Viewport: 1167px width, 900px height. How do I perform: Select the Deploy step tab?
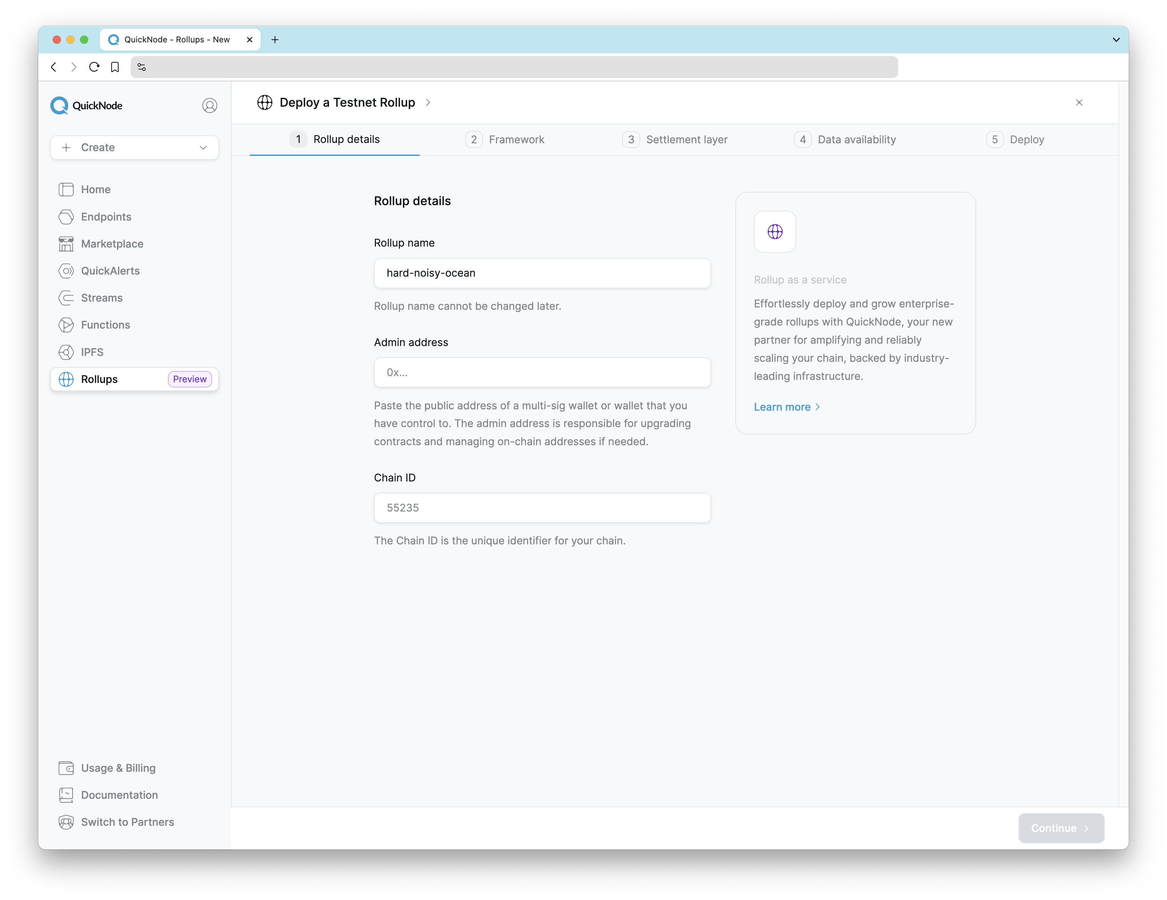click(1015, 140)
